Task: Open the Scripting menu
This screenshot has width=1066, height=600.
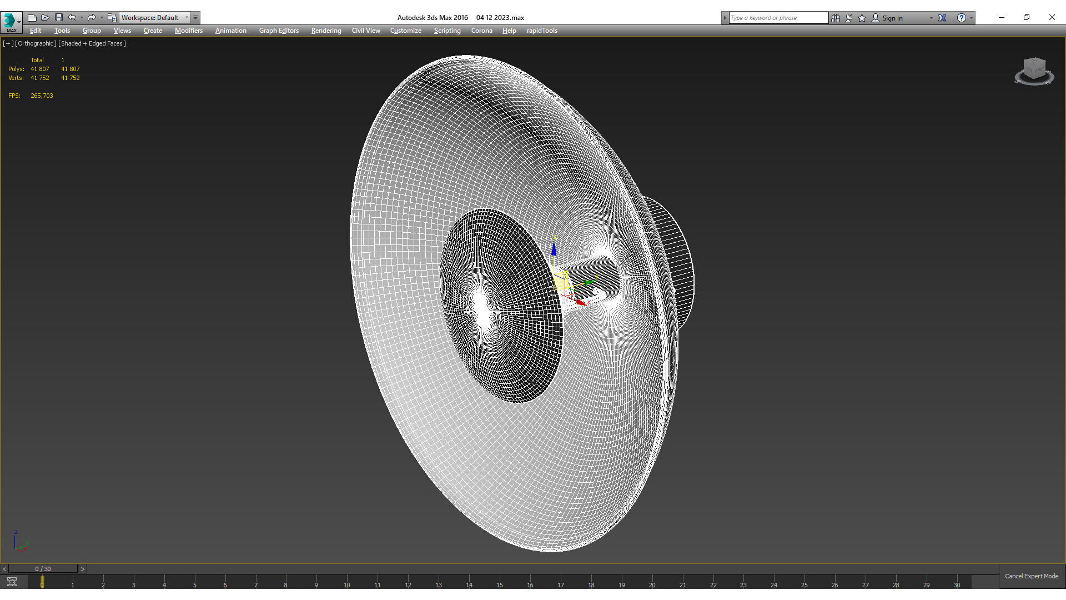Action: [447, 31]
